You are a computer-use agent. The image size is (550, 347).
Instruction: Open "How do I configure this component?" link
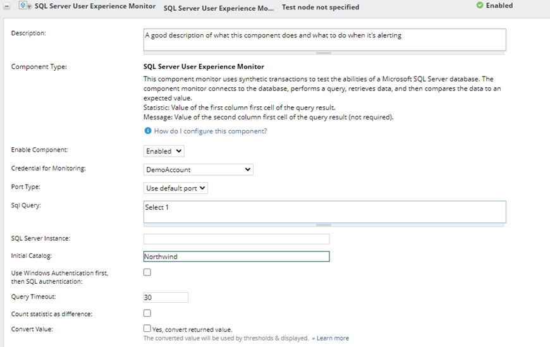[x=211, y=131]
